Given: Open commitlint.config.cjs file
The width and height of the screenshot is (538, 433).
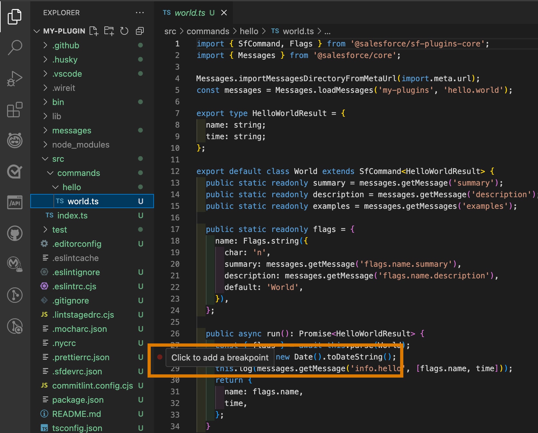Looking at the screenshot, I should (92, 386).
